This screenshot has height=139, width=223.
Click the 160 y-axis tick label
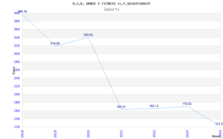pyautogui.click(x=17, y=111)
